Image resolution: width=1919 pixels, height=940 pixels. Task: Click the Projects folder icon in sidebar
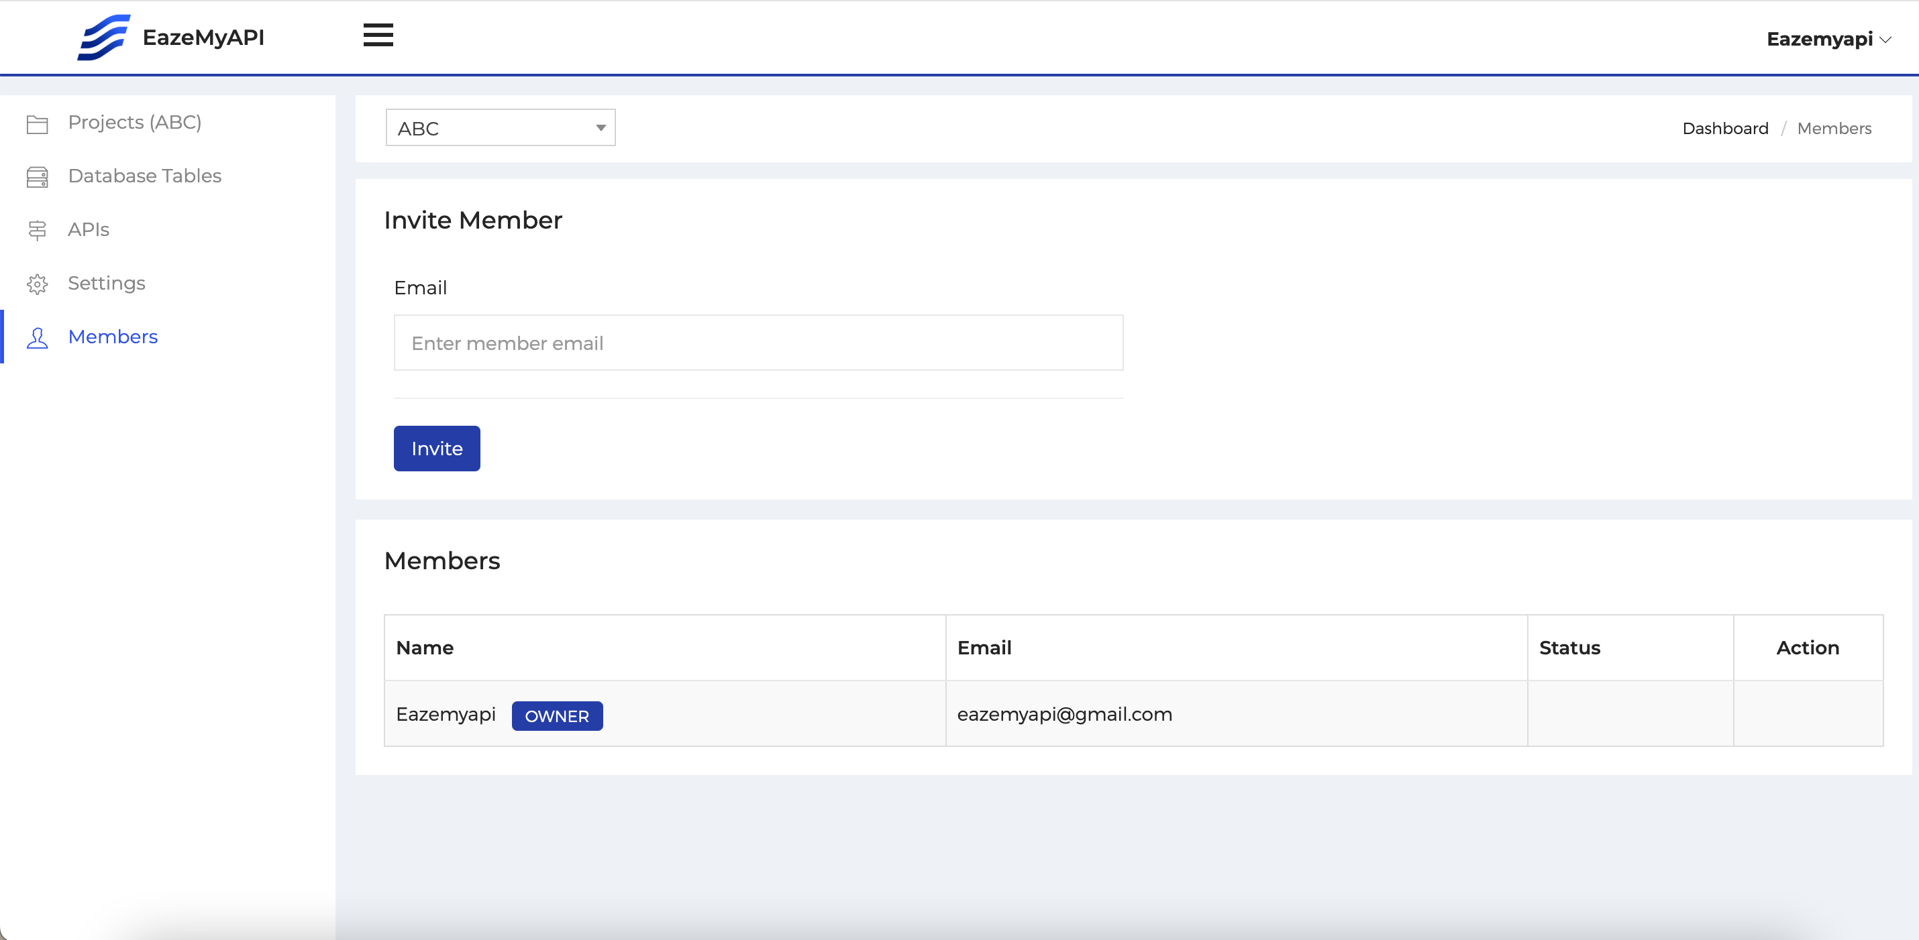38,123
